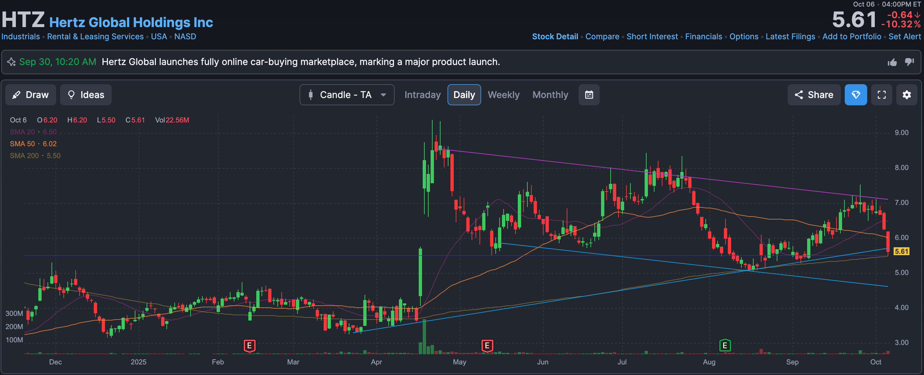The image size is (924, 375).
Task: Open the Ideas menu
Action: (86, 95)
